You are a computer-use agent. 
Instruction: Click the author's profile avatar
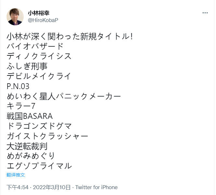click(x=15, y=17)
